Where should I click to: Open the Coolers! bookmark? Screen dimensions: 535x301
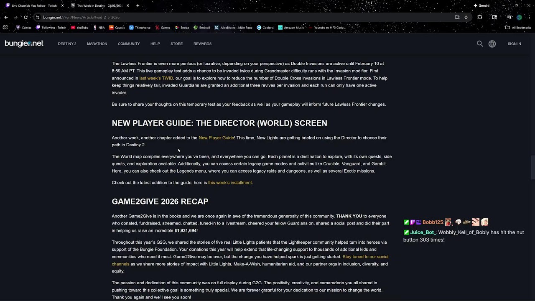tap(265, 28)
